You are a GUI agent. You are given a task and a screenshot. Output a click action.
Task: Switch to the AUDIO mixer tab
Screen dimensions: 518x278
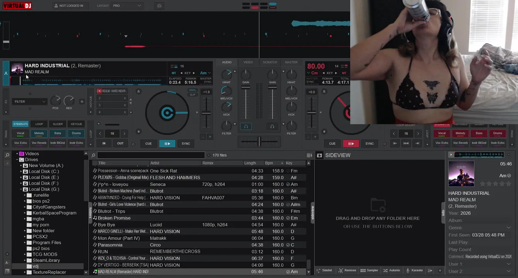[227, 62]
